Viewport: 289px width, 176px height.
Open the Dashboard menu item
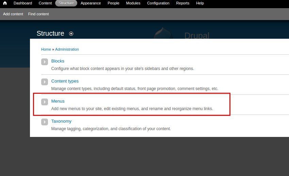23,3
